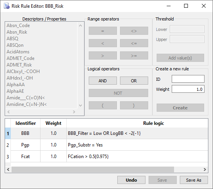The height and width of the screenshot is (189, 213).
Task: Click the Identifier column header
Action: click(x=25, y=123)
